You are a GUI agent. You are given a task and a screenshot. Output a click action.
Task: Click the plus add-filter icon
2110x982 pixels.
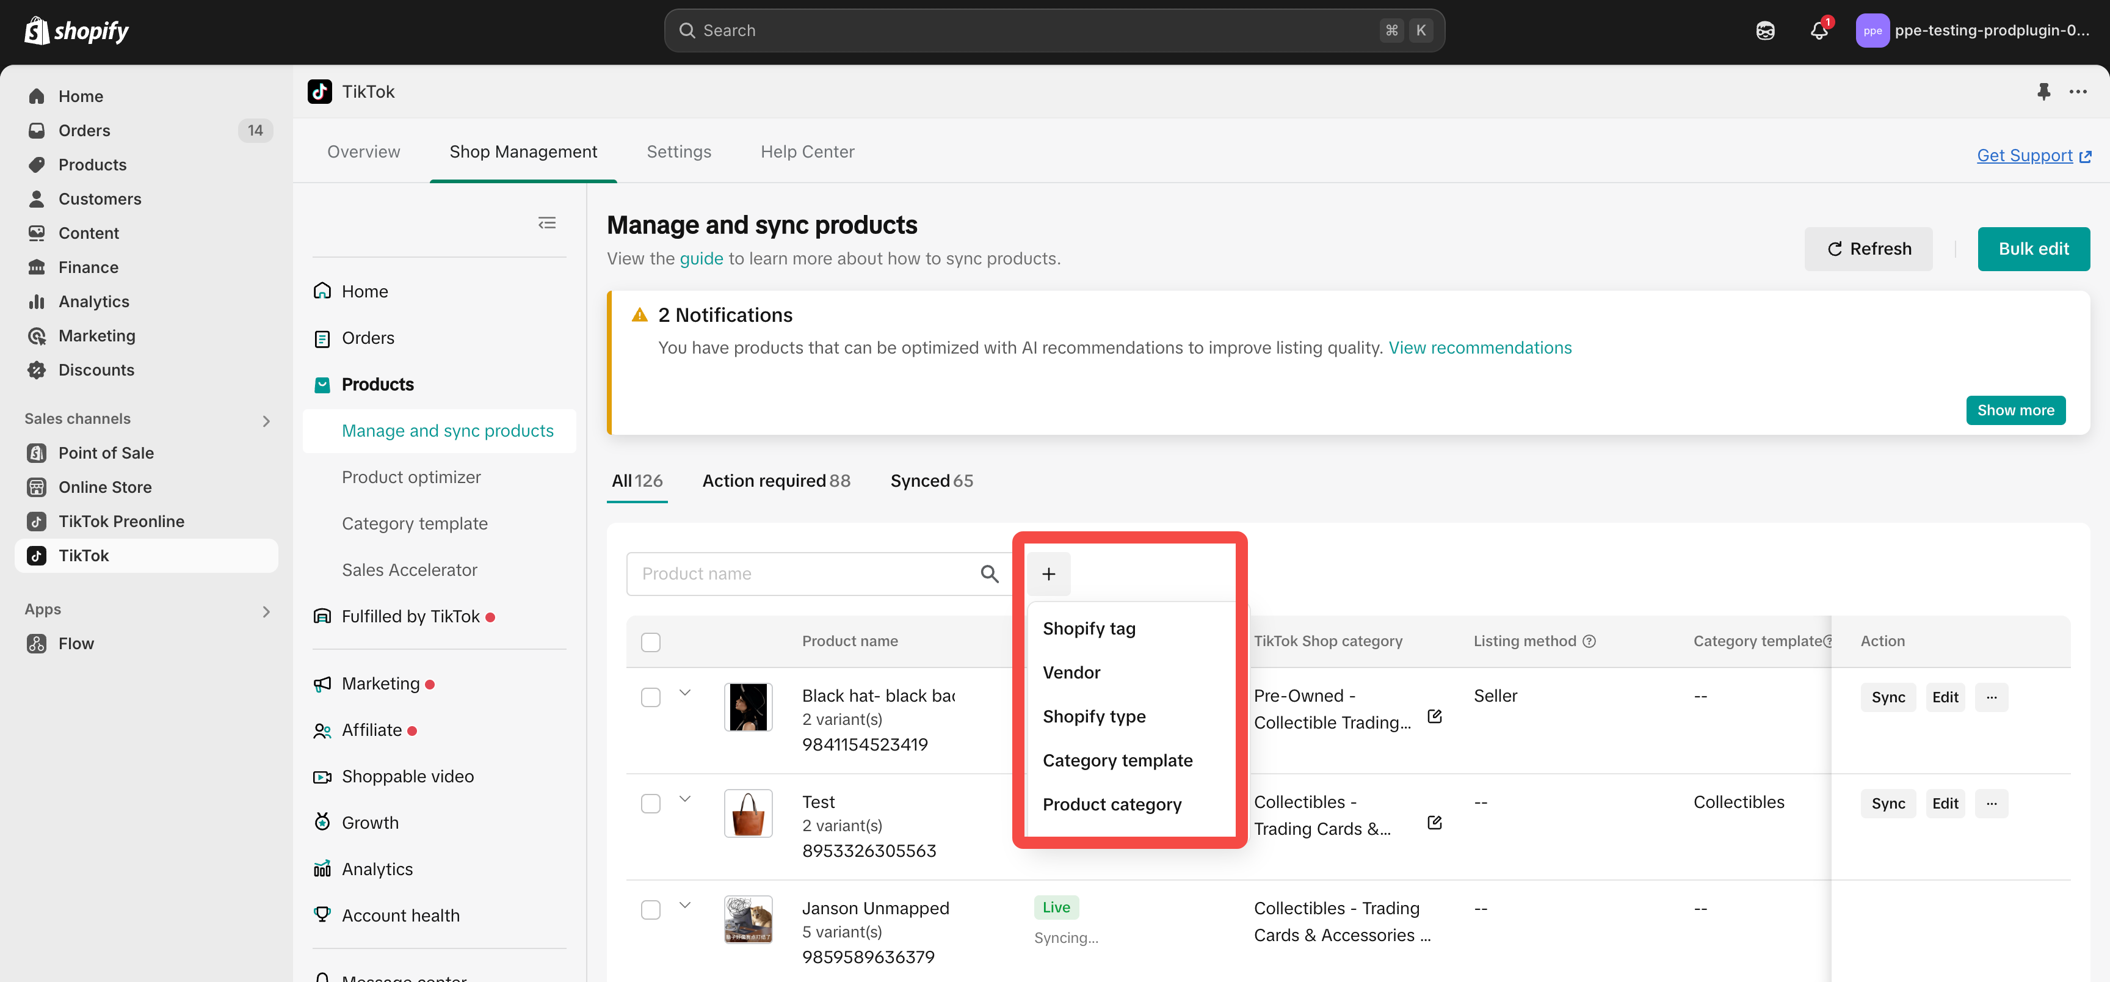1048,574
